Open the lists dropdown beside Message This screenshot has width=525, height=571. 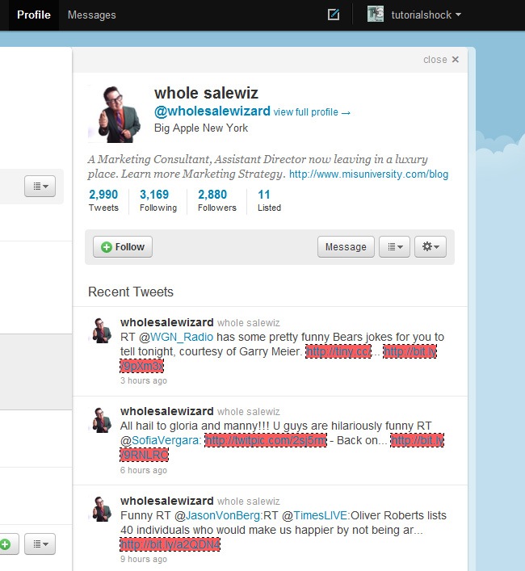click(395, 247)
